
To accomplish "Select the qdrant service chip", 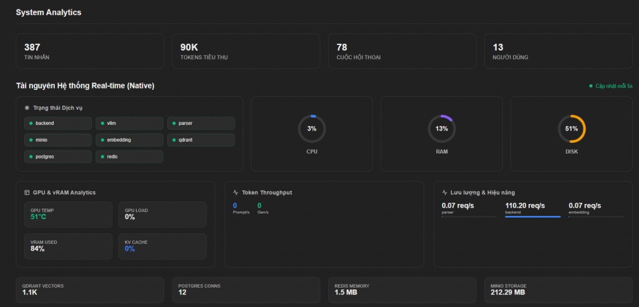I will 201,140.
